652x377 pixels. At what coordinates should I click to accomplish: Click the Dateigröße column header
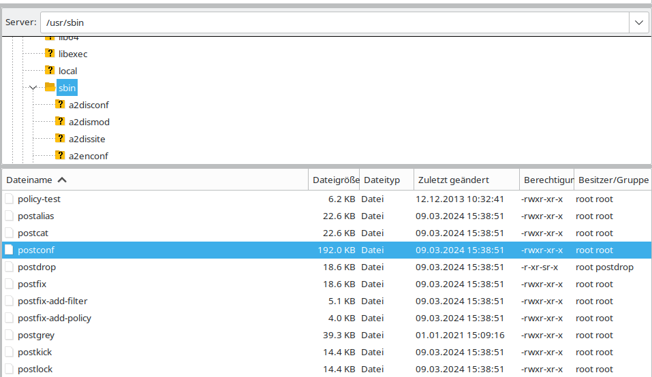tap(335, 180)
